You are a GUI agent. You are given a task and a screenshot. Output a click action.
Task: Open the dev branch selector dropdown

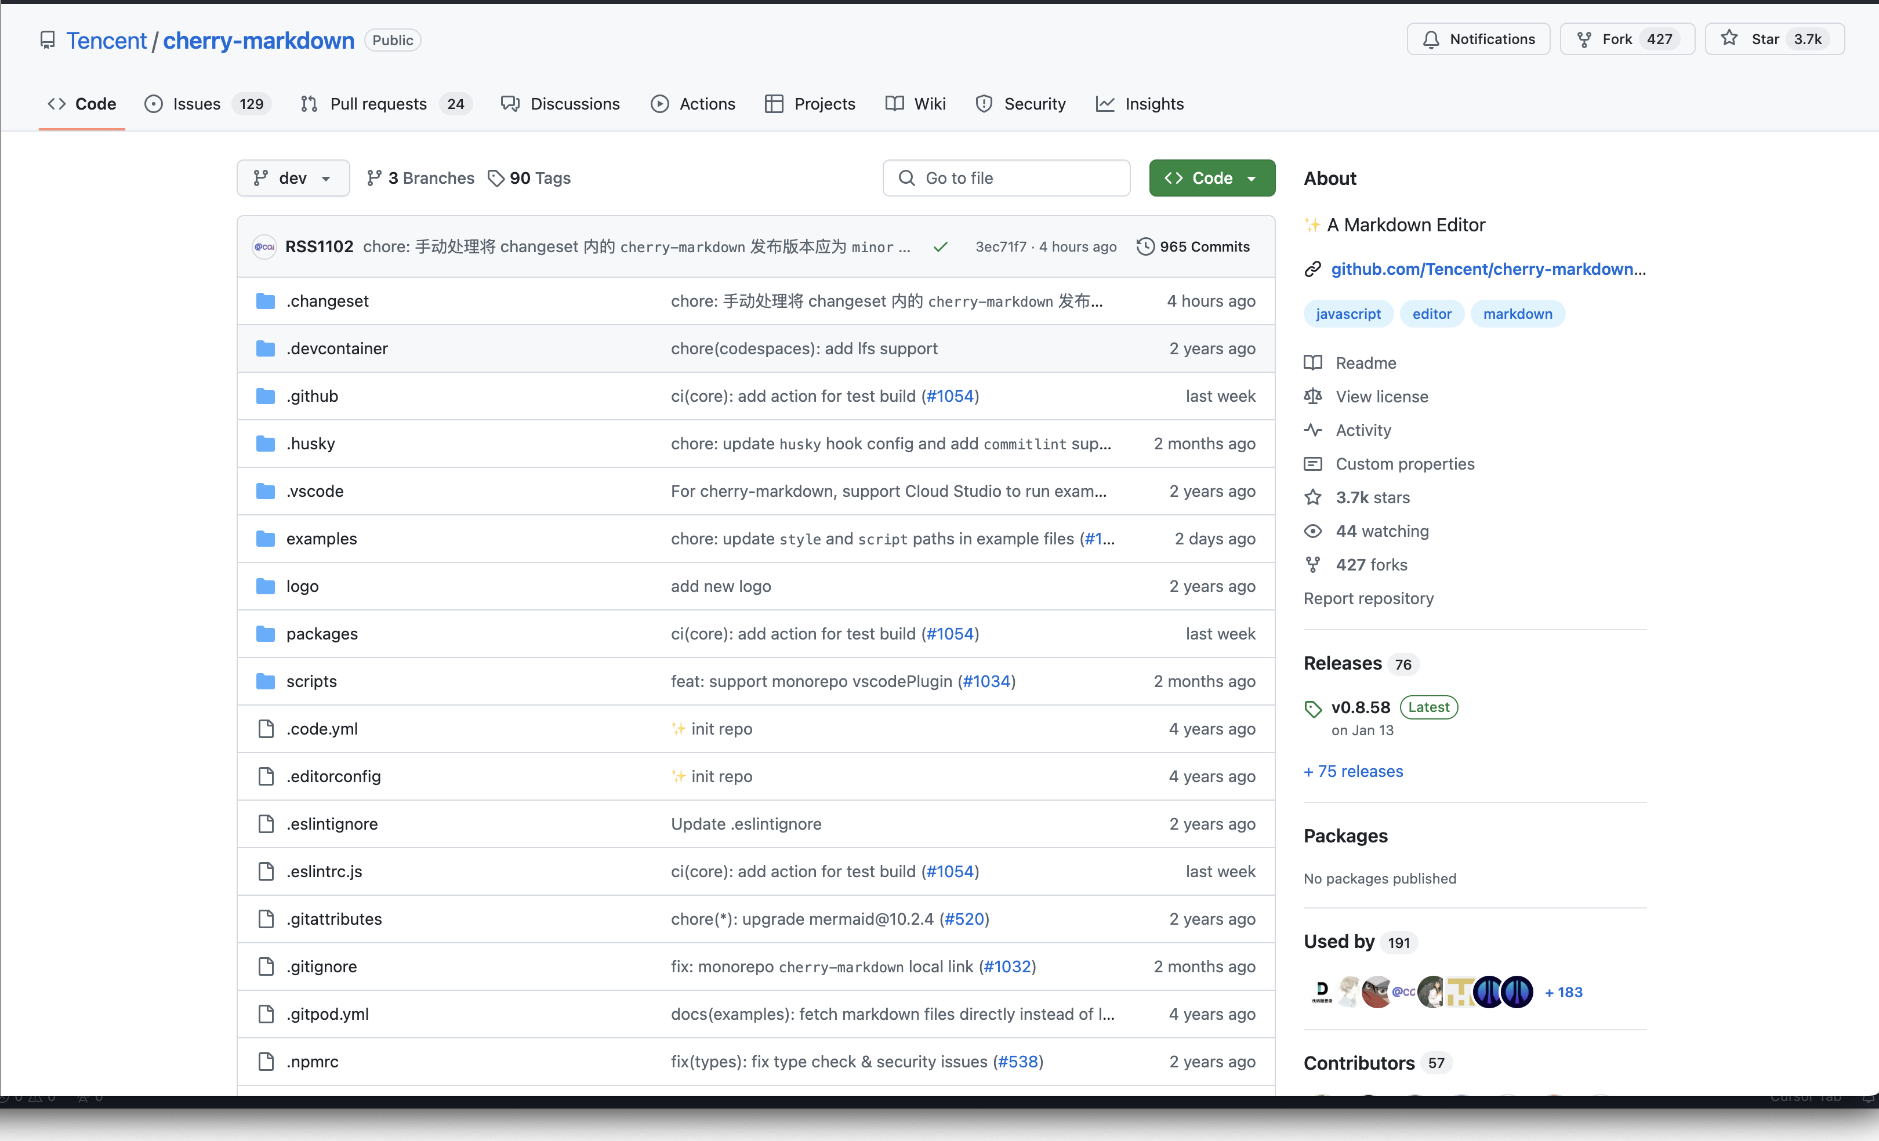[x=293, y=179]
